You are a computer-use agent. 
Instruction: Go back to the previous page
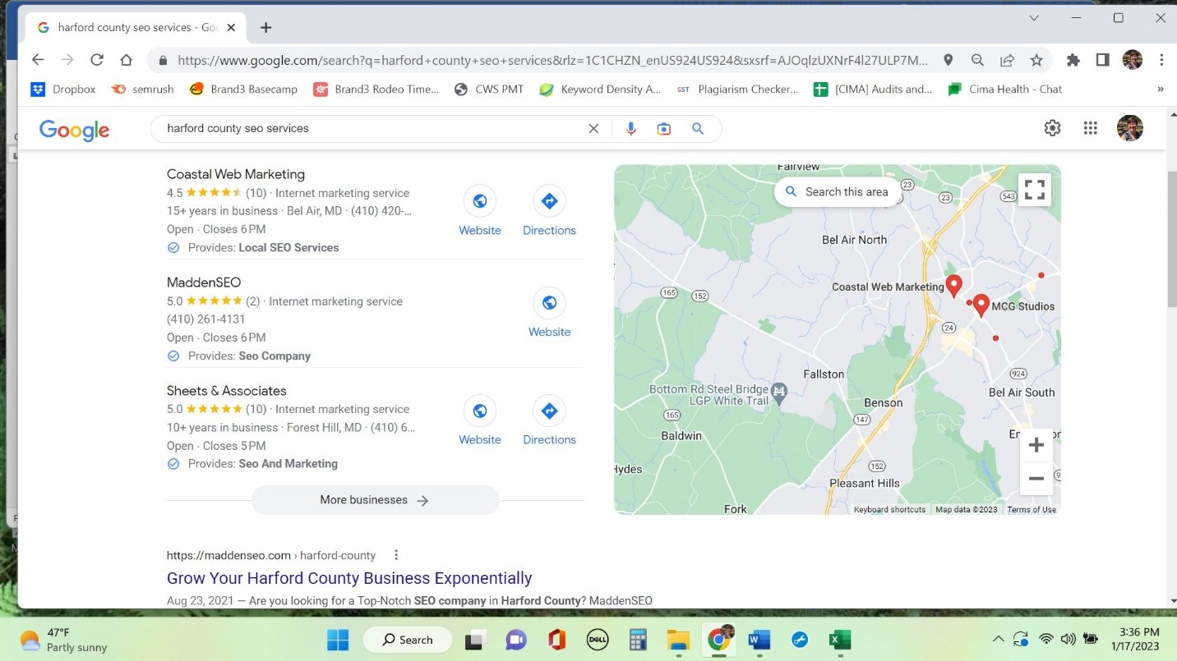tap(37, 60)
